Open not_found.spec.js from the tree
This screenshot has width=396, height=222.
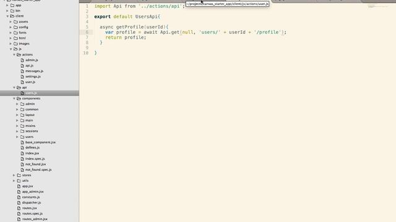point(38,170)
